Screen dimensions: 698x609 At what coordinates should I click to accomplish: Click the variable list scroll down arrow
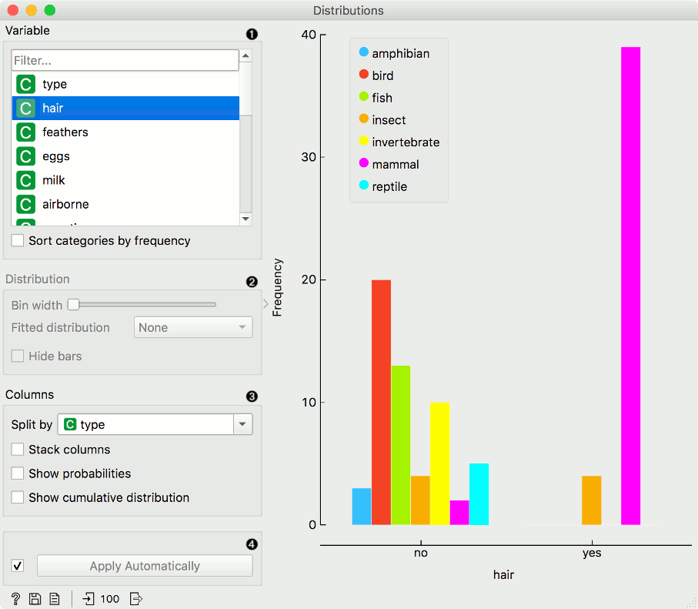245,219
